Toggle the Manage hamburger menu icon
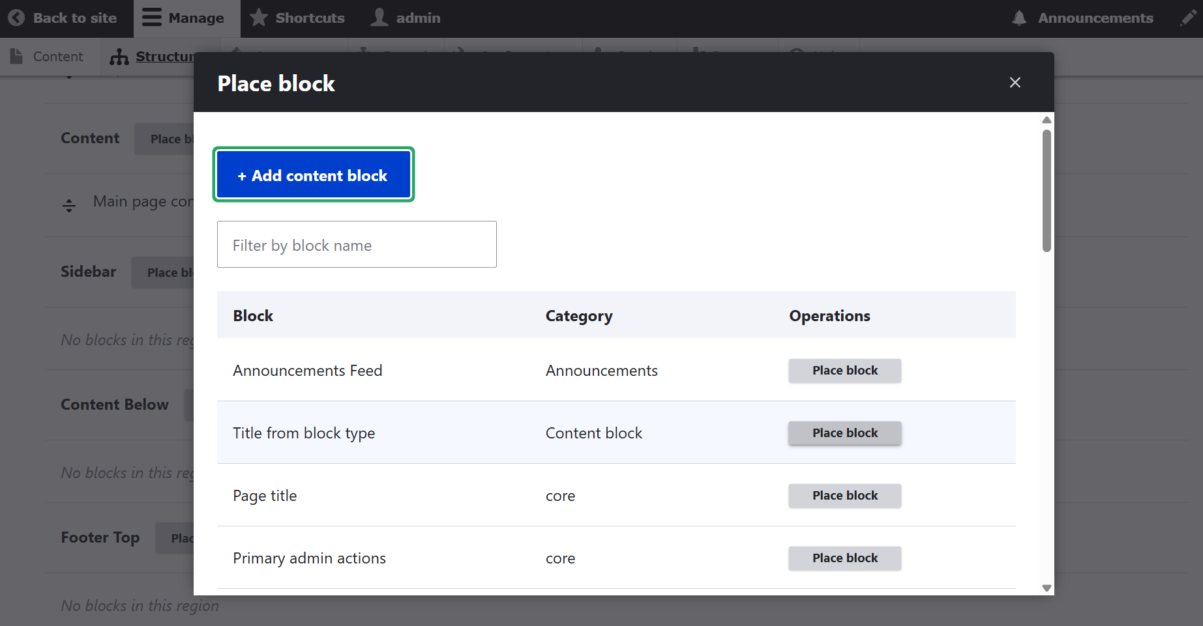This screenshot has width=1203, height=626. (x=152, y=18)
